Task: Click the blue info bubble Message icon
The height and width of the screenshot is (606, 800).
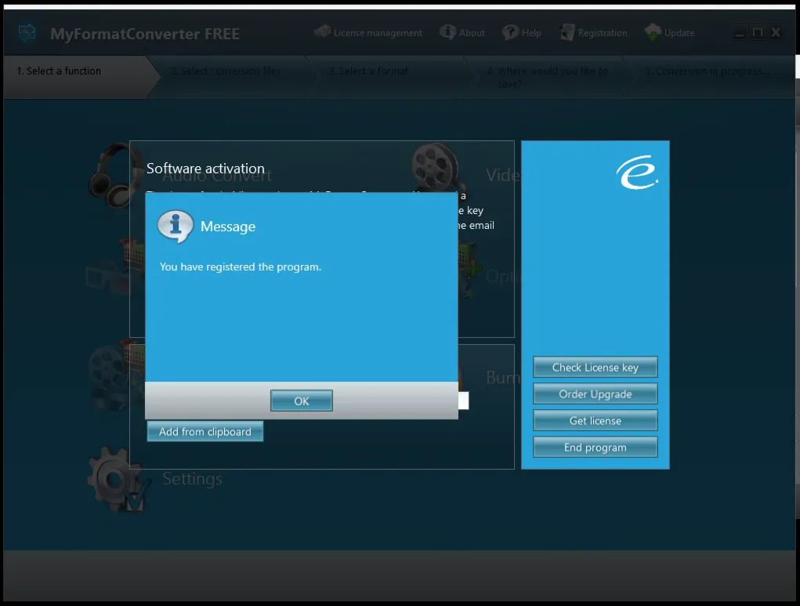Action: tap(175, 226)
